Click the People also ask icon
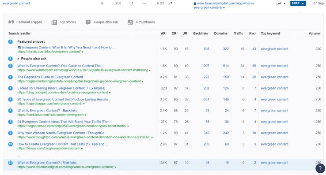The image size is (326, 175). click(88, 22)
